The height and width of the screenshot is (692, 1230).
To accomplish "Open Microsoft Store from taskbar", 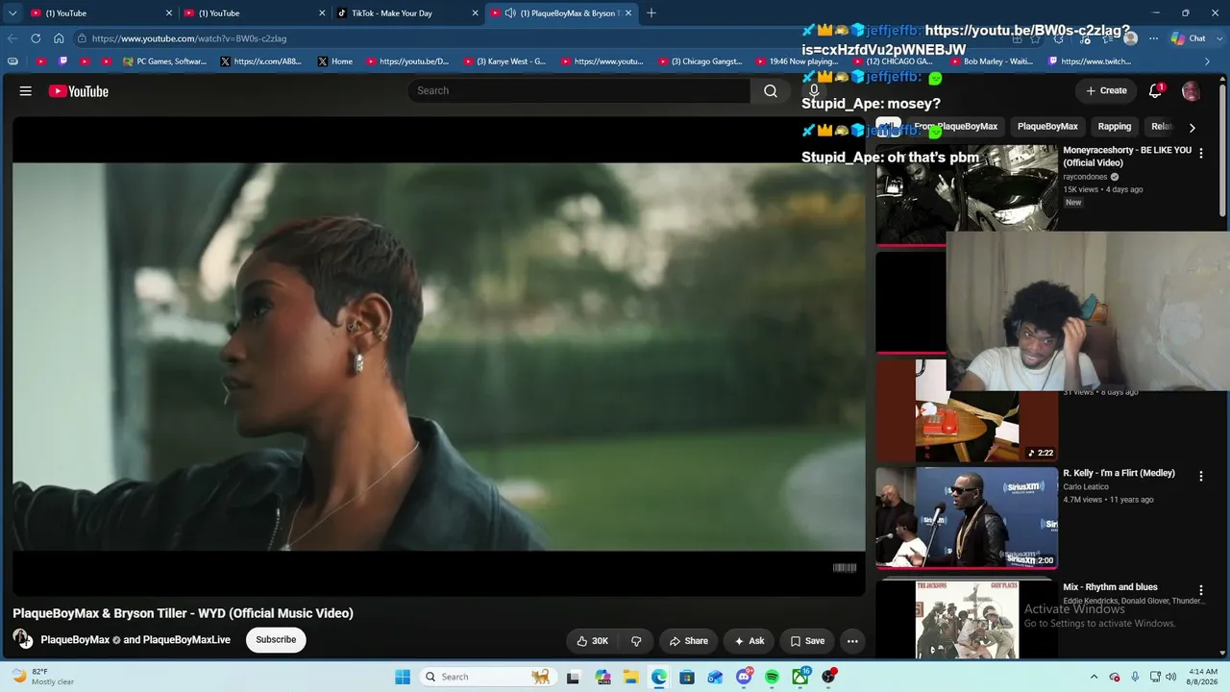I will click(x=687, y=677).
